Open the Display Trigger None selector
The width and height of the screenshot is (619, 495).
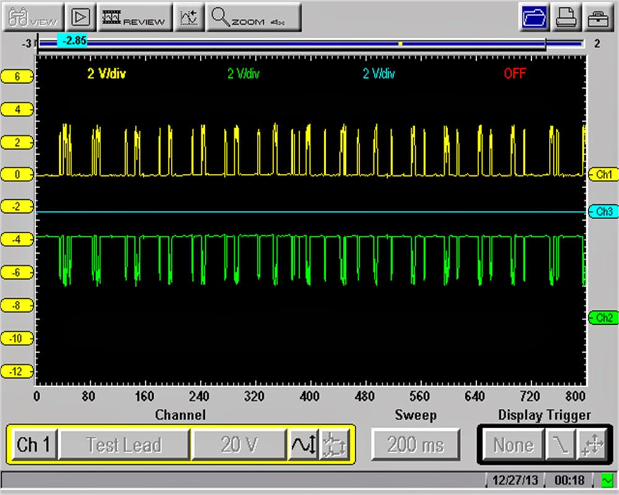click(513, 444)
